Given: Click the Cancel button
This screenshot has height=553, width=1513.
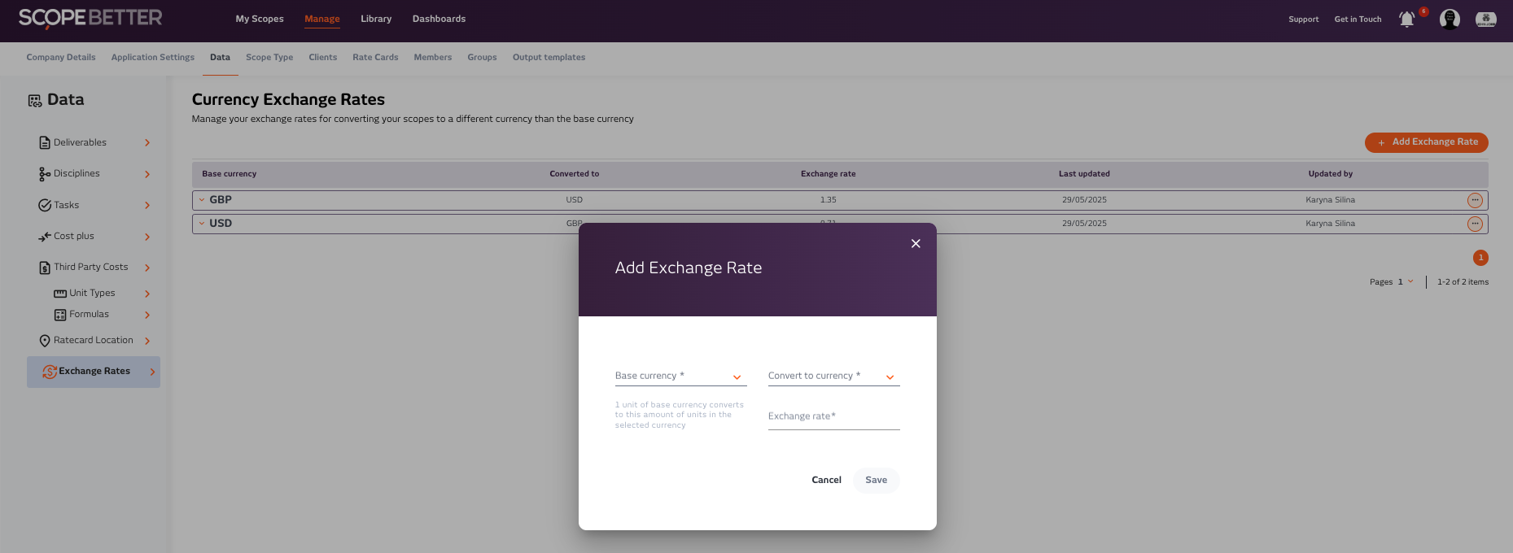Looking at the screenshot, I should (826, 480).
